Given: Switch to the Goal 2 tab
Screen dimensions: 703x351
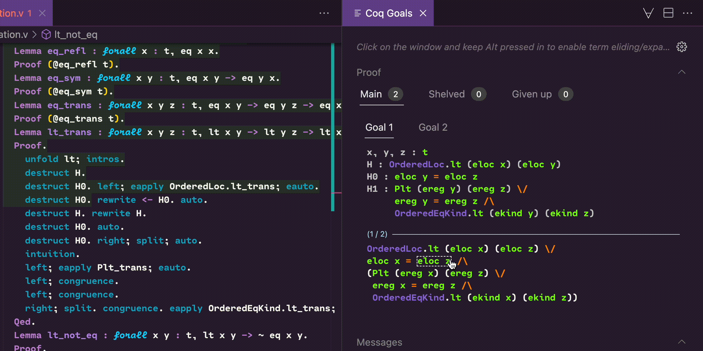Looking at the screenshot, I should (x=433, y=128).
